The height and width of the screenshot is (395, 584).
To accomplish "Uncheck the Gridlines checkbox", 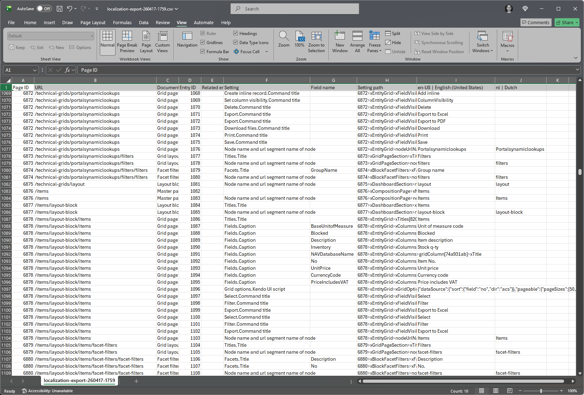I will pyautogui.click(x=203, y=42).
